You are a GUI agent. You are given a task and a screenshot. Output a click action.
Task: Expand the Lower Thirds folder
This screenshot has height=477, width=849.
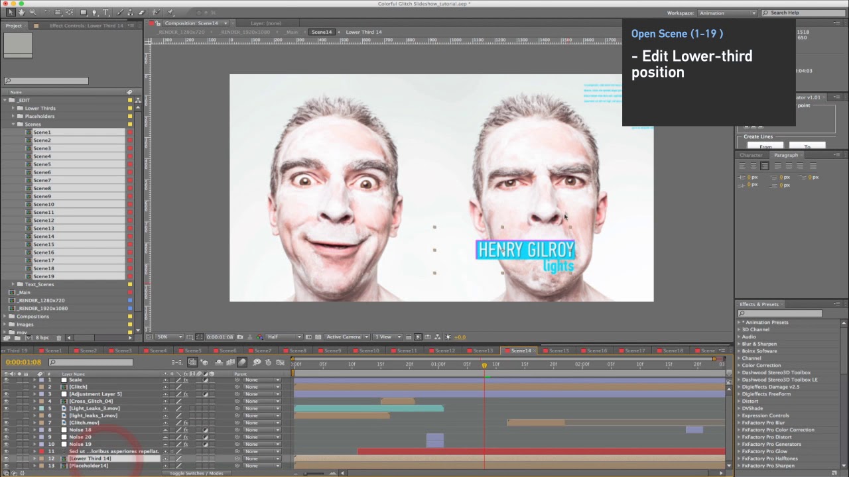click(13, 108)
